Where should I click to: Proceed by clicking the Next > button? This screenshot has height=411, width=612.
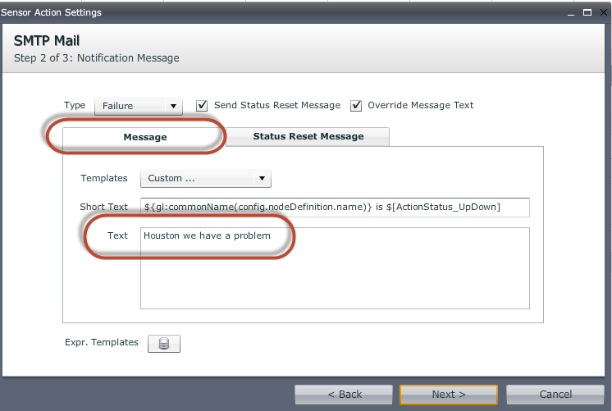tap(449, 395)
